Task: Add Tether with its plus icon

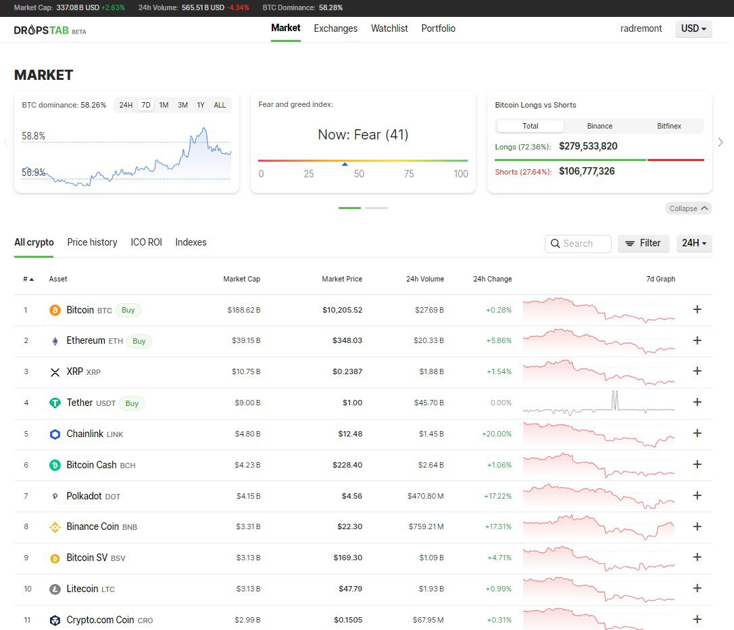Action: coord(697,402)
